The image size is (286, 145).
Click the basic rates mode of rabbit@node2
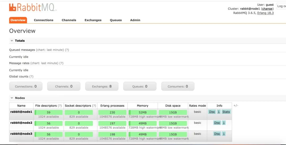(x=198, y=123)
